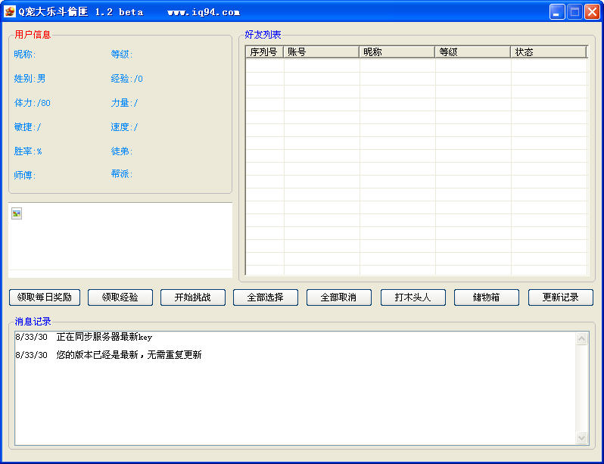This screenshot has width=604, height=464.
Task: Click the 姓别:男 gender label
Action: [30, 79]
